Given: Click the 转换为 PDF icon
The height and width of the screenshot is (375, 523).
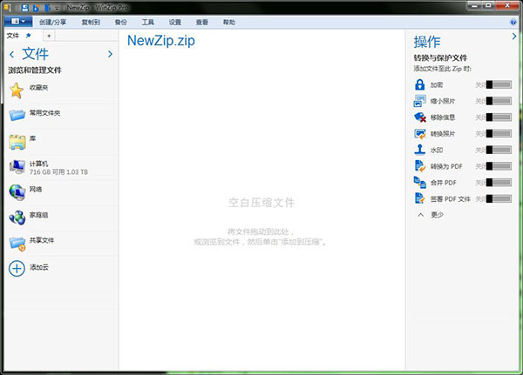Looking at the screenshot, I should 419,166.
